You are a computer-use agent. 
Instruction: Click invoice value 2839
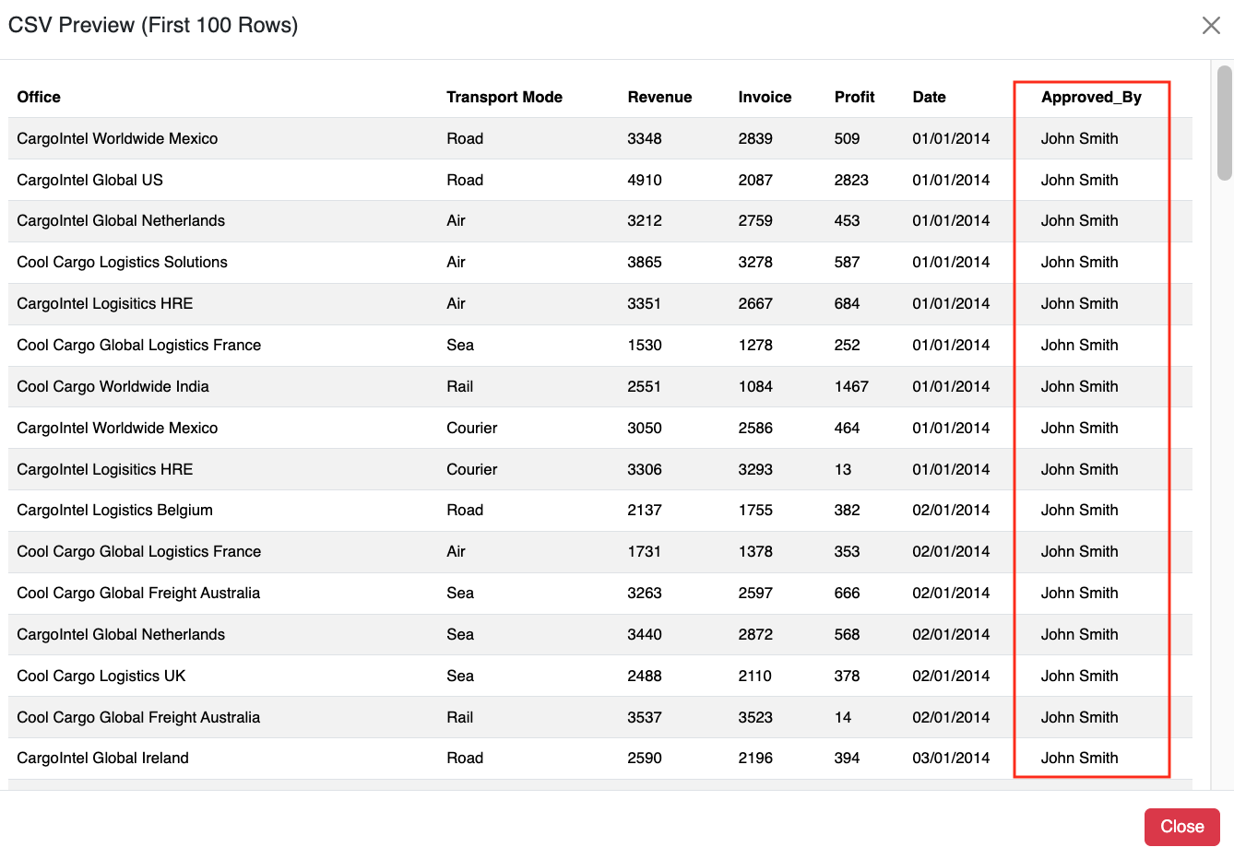coord(755,138)
